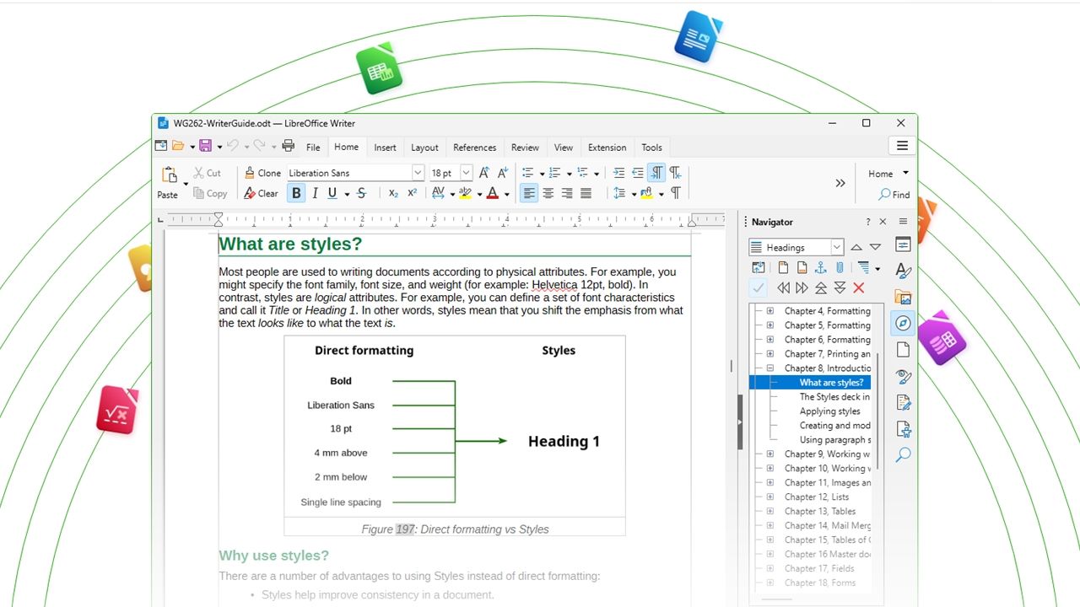Click the Subscript icon

pos(393,193)
